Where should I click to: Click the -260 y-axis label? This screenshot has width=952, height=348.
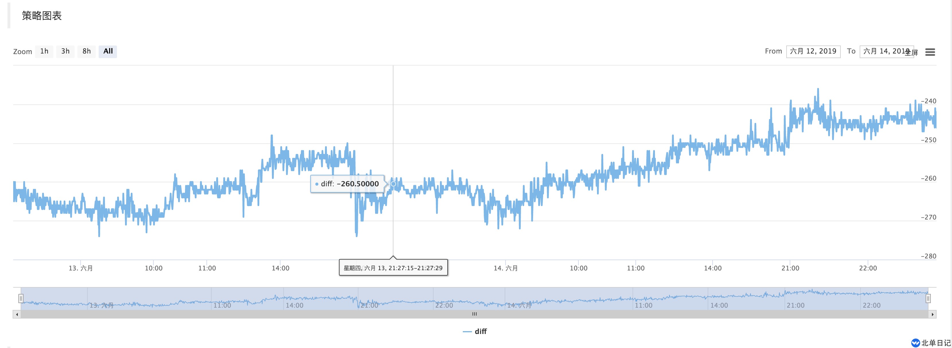click(x=928, y=178)
